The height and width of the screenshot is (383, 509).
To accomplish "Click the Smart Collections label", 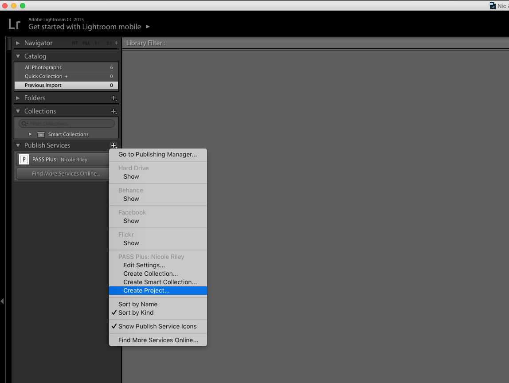I will coord(68,134).
